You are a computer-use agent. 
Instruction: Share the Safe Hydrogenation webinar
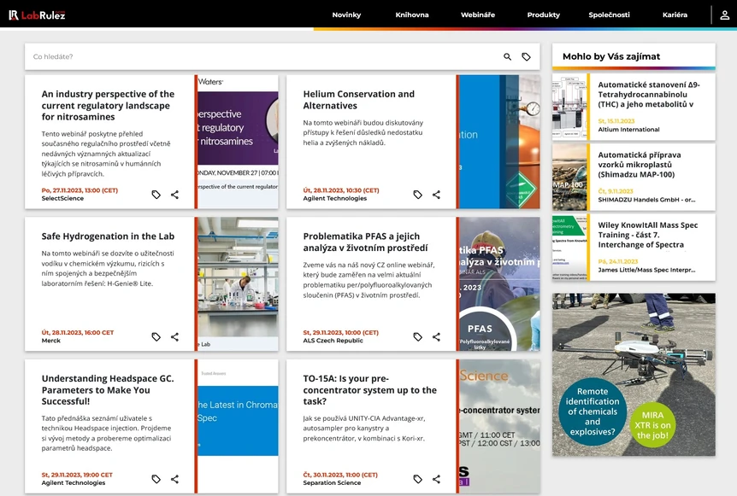point(174,337)
